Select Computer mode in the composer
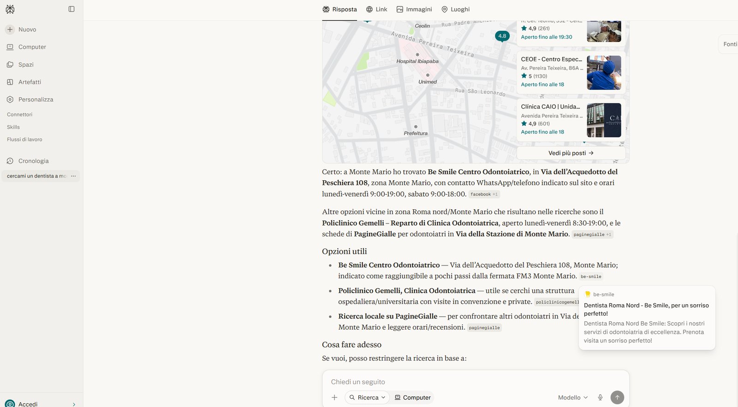738x407 pixels. [412, 397]
